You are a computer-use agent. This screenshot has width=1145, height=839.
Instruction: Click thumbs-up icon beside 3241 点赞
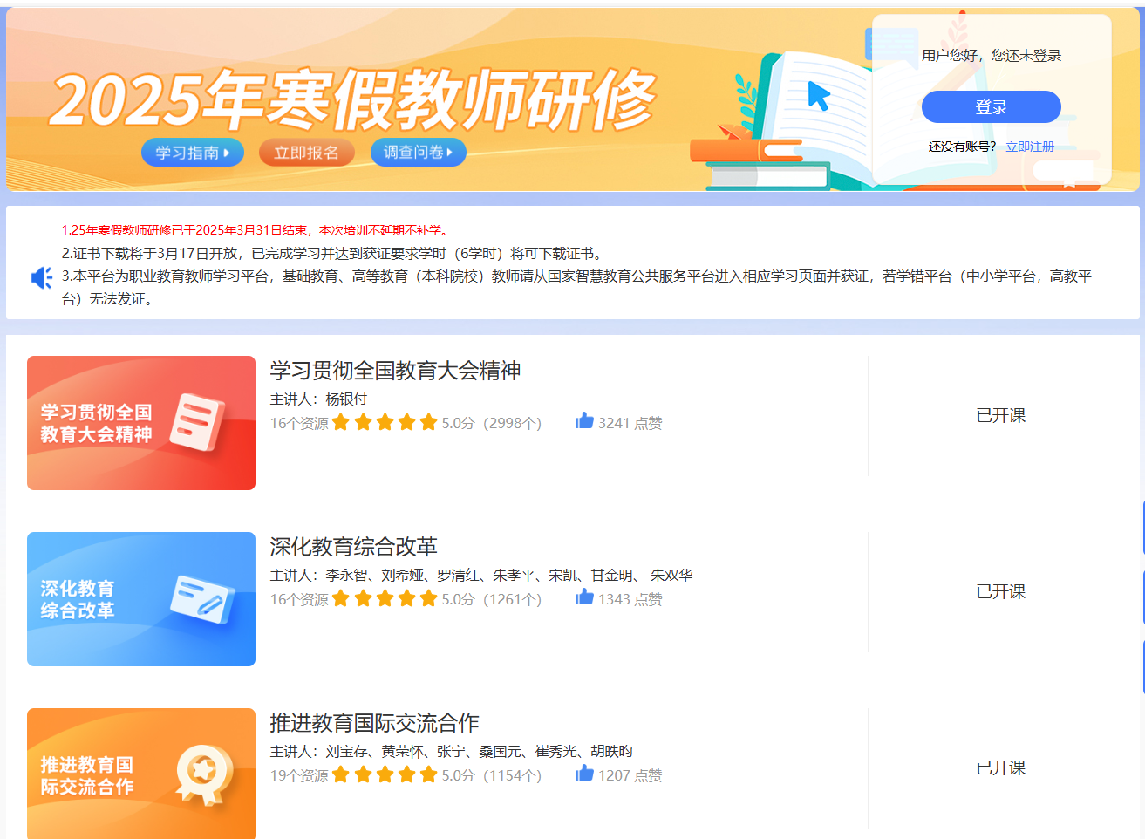pyautogui.click(x=584, y=421)
